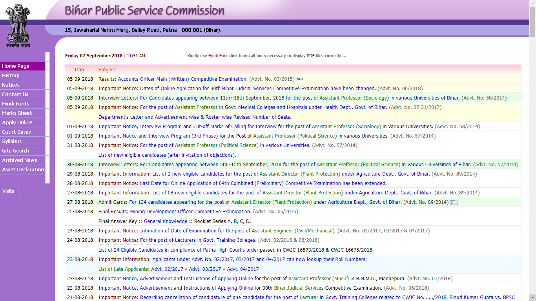
Task: Open the 64th Combined Preliminary last date extended notice
Action: pyautogui.click(x=263, y=183)
